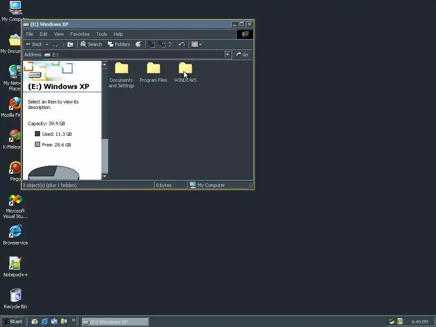
Task: Select the Documents and Settings folder
Action: [121, 75]
